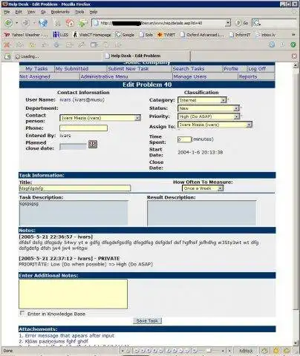Click the first red icon in the third toolbar
The height and width of the screenshot is (356, 300).
[x=7, y=44]
